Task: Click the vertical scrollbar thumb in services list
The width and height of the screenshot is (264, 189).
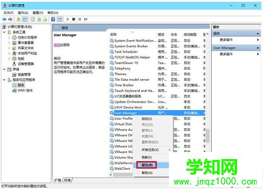Action: [x=208, y=136]
